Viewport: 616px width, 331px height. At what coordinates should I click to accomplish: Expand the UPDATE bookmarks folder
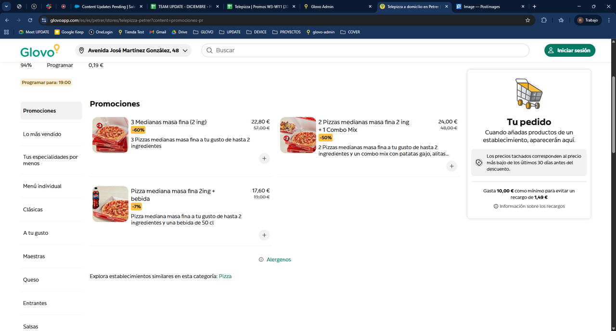click(230, 32)
